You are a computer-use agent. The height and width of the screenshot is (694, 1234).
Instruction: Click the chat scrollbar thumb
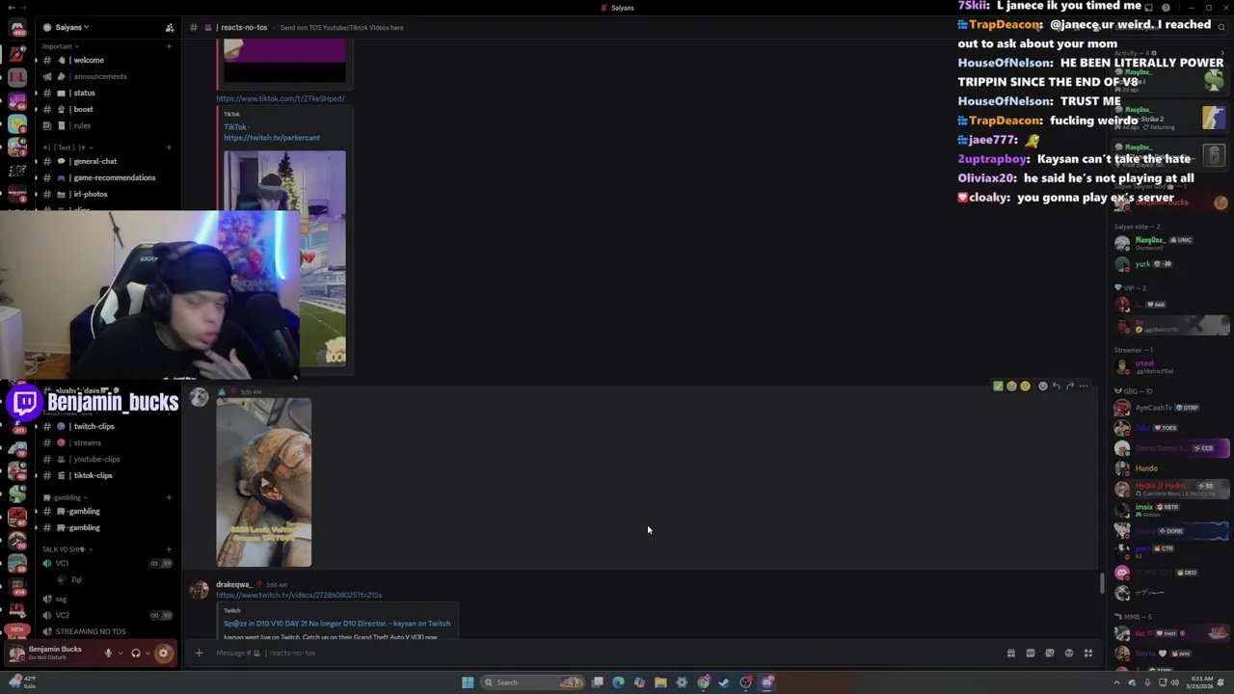[x=1102, y=583]
